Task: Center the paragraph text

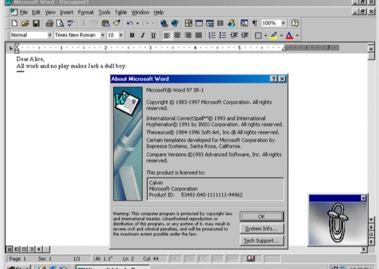Action: [177, 35]
